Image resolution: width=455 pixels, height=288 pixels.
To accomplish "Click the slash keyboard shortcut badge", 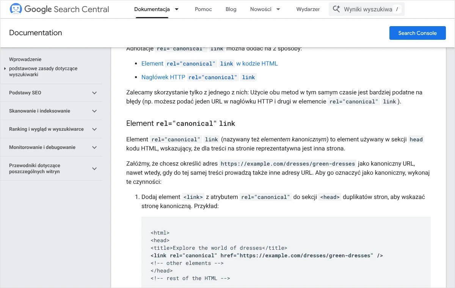I will (397, 9).
